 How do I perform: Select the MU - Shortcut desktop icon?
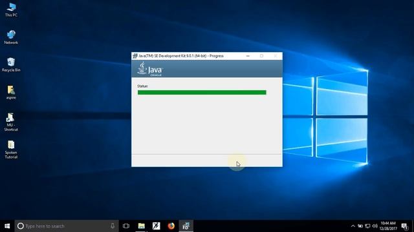pyautogui.click(x=11, y=122)
